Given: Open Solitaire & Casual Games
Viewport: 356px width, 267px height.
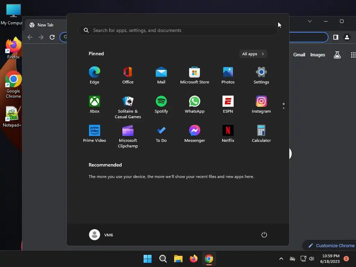Looking at the screenshot, I should click(x=128, y=107).
